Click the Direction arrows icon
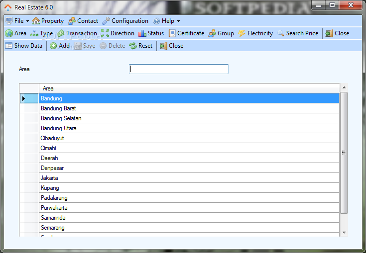The width and height of the screenshot is (366, 253). click(x=105, y=33)
